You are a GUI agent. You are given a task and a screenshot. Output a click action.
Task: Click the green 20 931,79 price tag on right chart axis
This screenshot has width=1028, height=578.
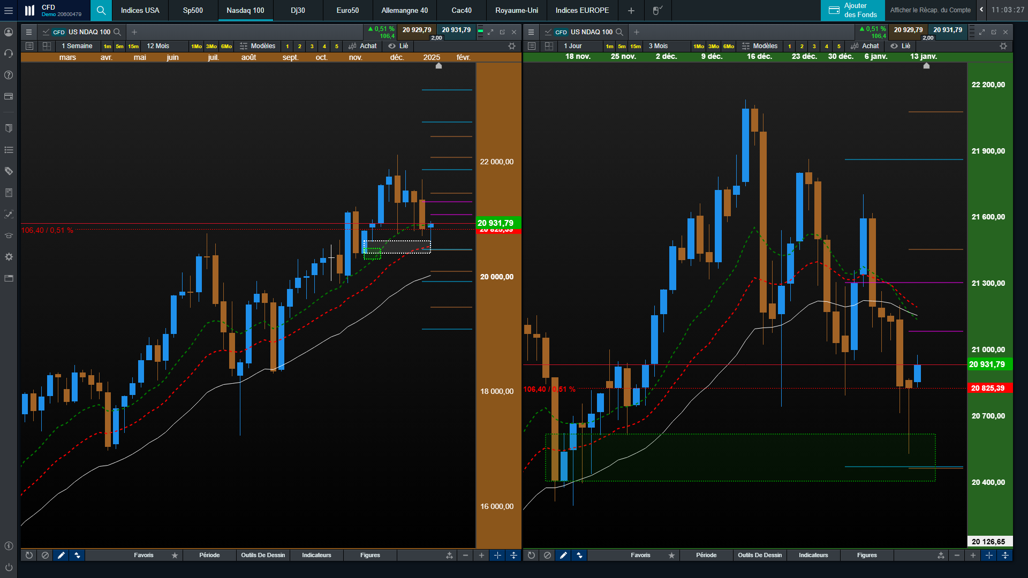pyautogui.click(x=988, y=364)
